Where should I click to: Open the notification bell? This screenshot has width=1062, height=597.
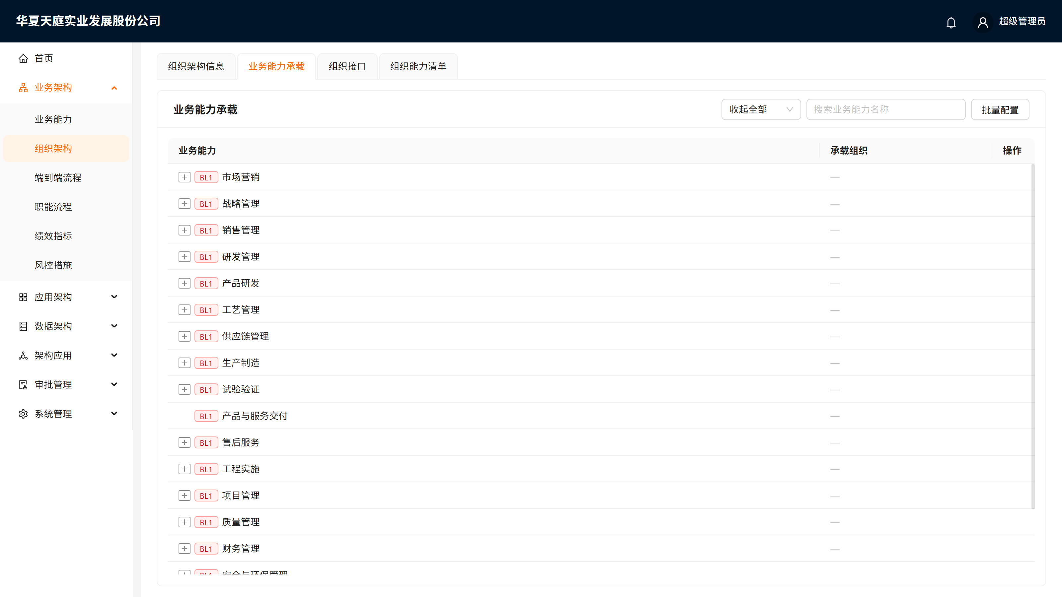pyautogui.click(x=951, y=22)
